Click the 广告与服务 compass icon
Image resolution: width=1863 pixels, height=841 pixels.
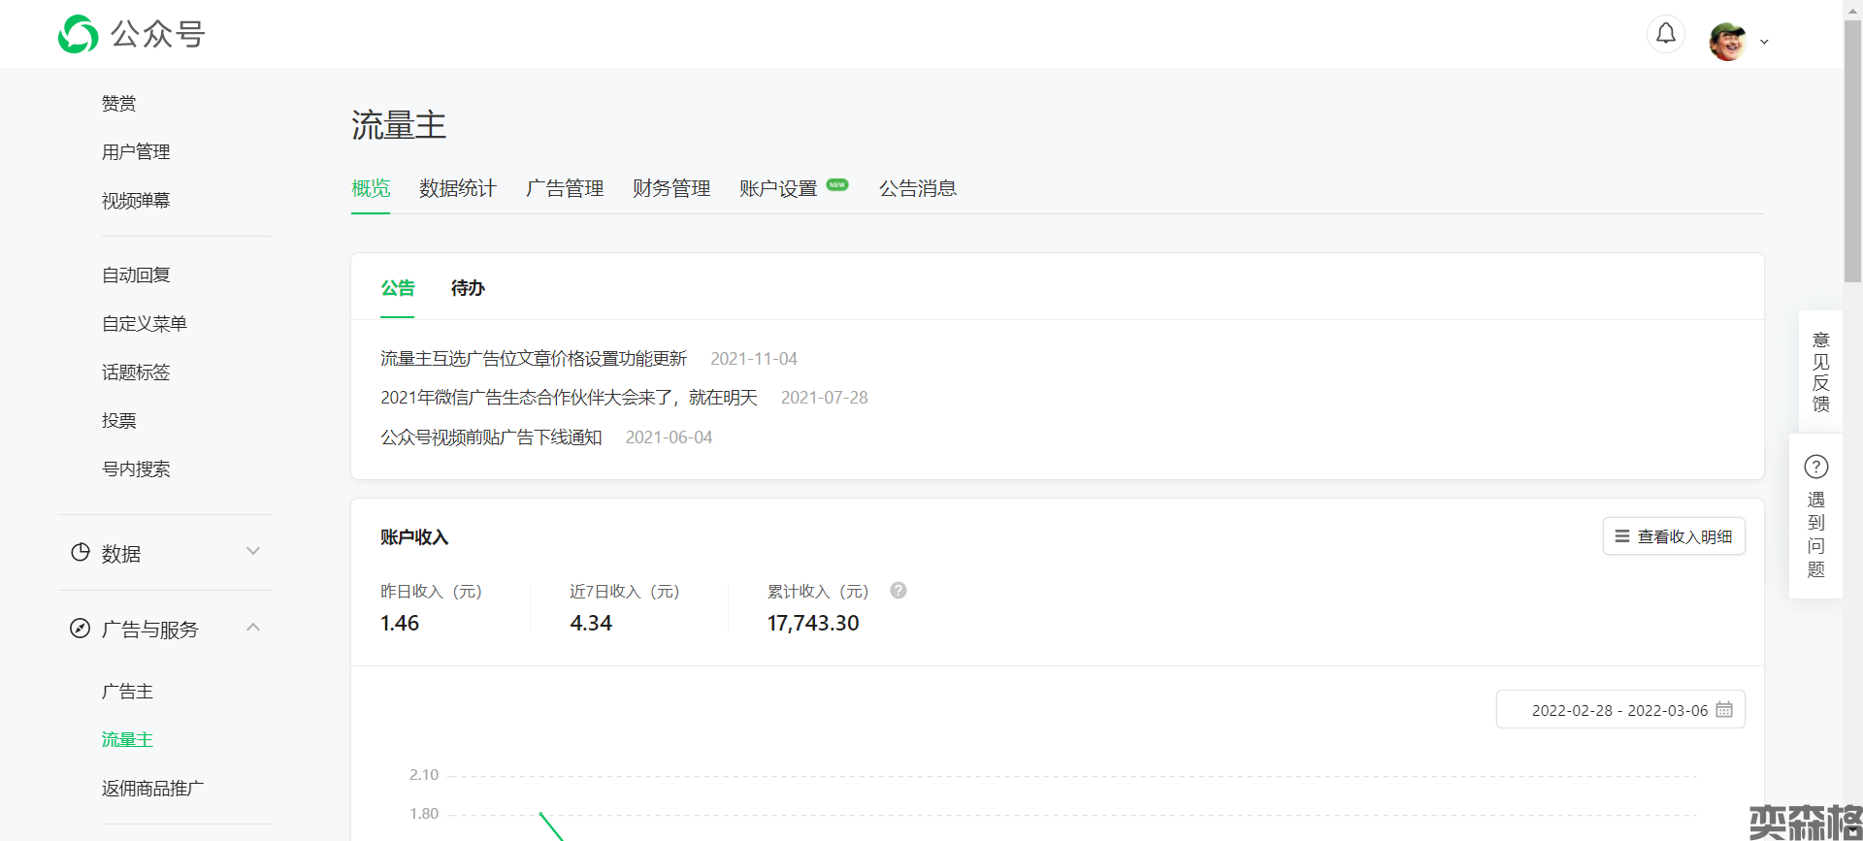[81, 629]
